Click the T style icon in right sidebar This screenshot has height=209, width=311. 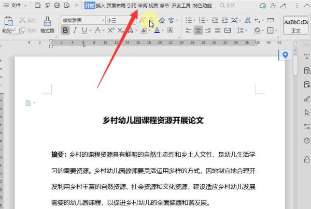(x=307, y=56)
